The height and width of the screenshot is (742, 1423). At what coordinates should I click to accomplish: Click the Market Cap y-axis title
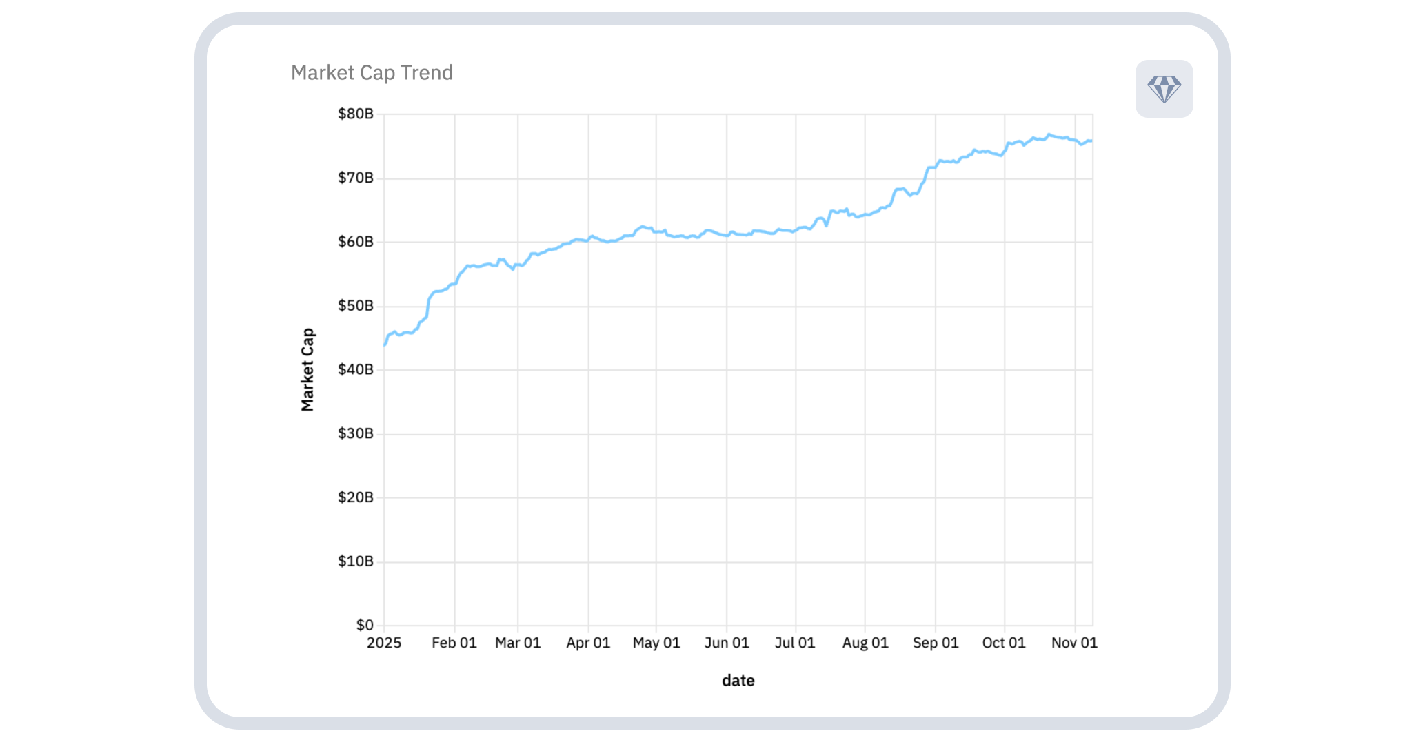point(307,369)
